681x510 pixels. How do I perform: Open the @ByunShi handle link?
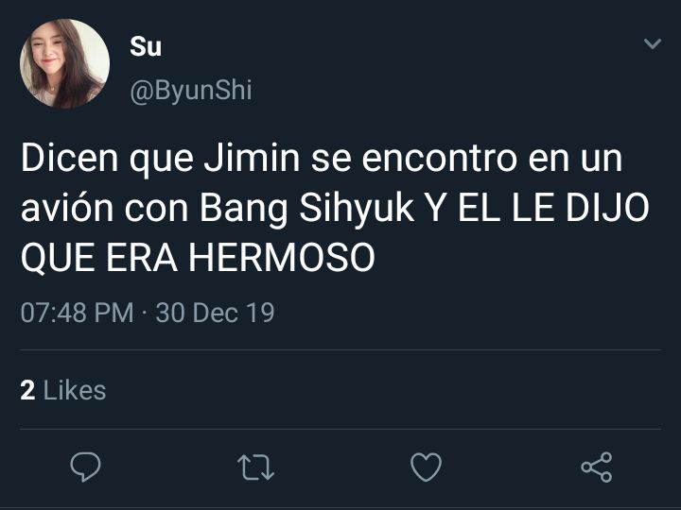pos(191,91)
